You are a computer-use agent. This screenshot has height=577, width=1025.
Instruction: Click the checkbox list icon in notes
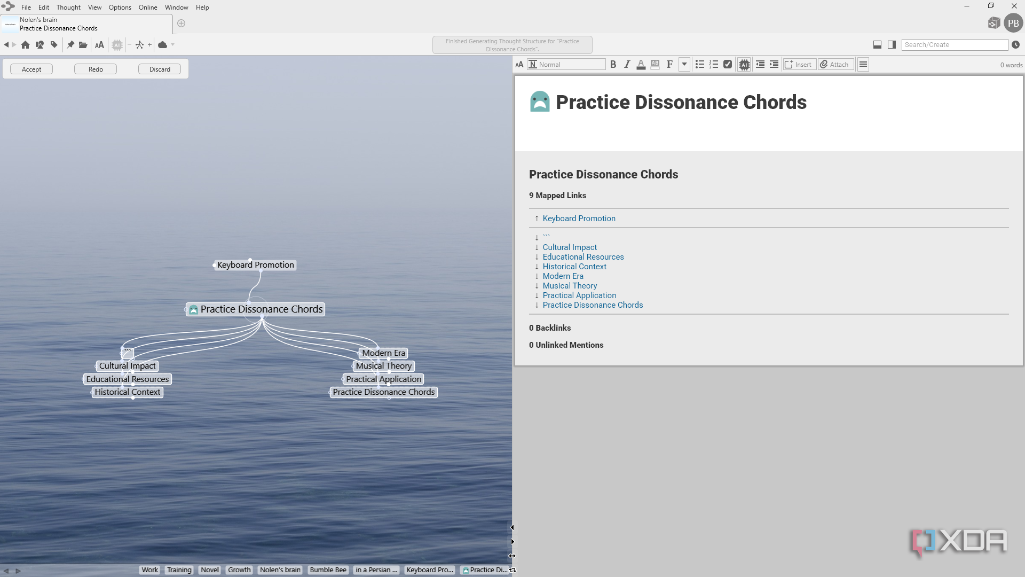click(728, 65)
